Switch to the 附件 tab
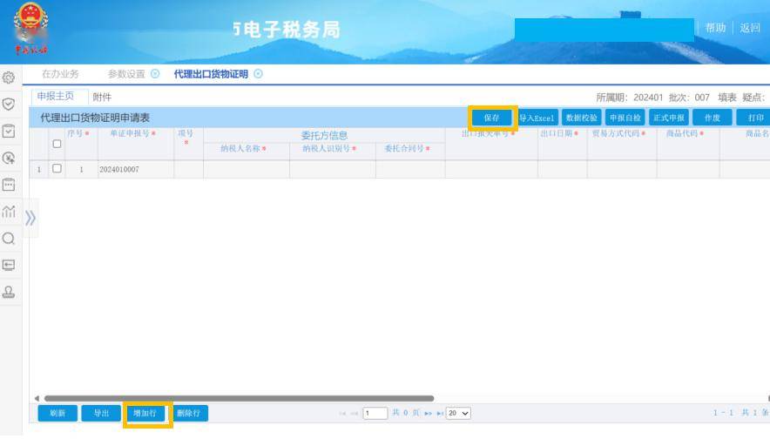Image resolution: width=770 pixels, height=439 pixels. coord(102,97)
